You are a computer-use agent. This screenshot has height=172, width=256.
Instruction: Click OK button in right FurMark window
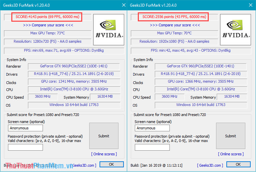[238, 164]
